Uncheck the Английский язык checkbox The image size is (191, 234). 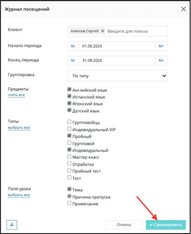pyautogui.click(x=69, y=89)
